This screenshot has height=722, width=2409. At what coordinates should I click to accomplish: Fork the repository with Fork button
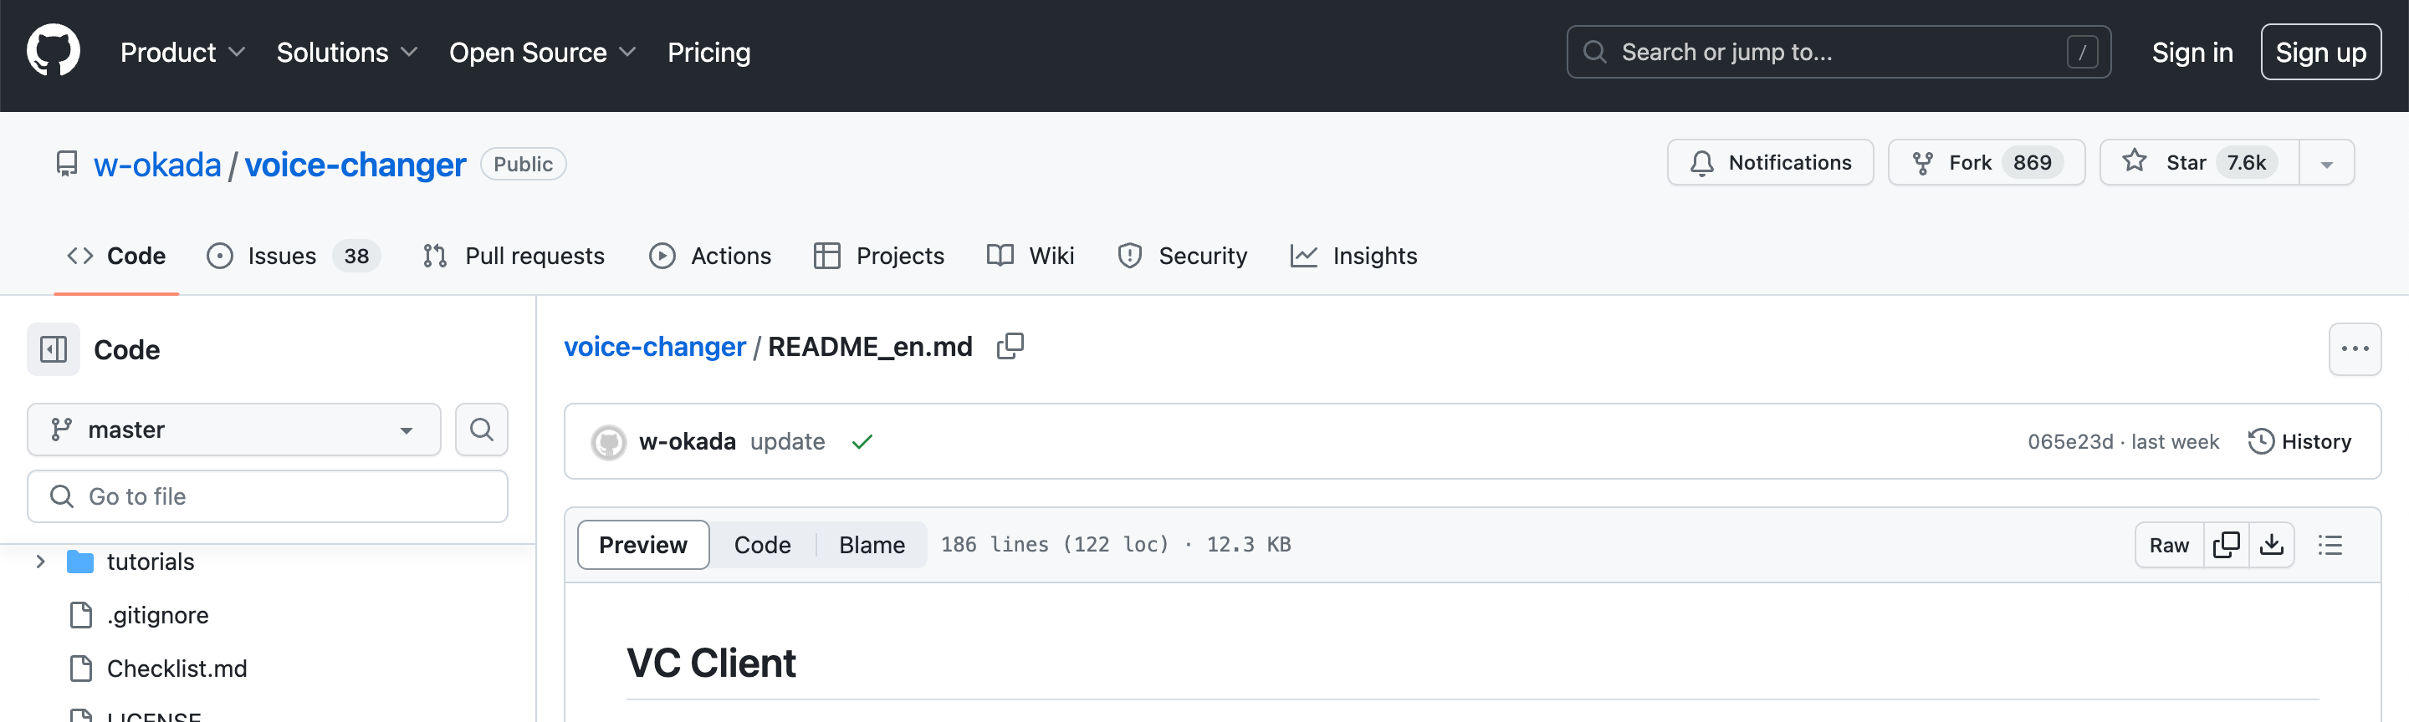[1987, 162]
